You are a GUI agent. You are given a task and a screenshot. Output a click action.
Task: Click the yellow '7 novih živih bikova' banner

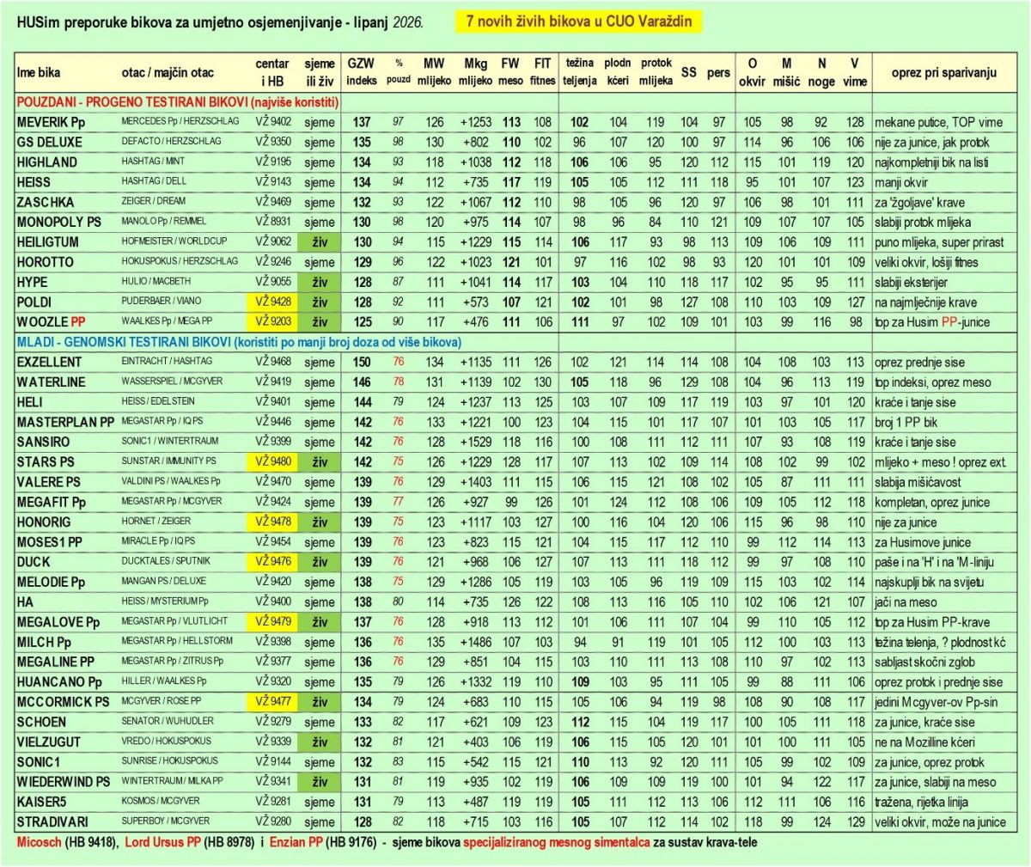click(578, 22)
